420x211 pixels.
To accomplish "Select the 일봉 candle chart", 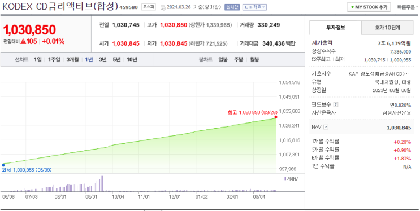I will [223, 60].
